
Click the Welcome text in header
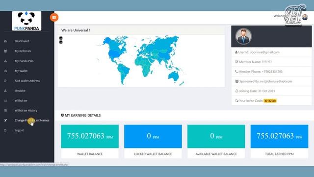280,16
